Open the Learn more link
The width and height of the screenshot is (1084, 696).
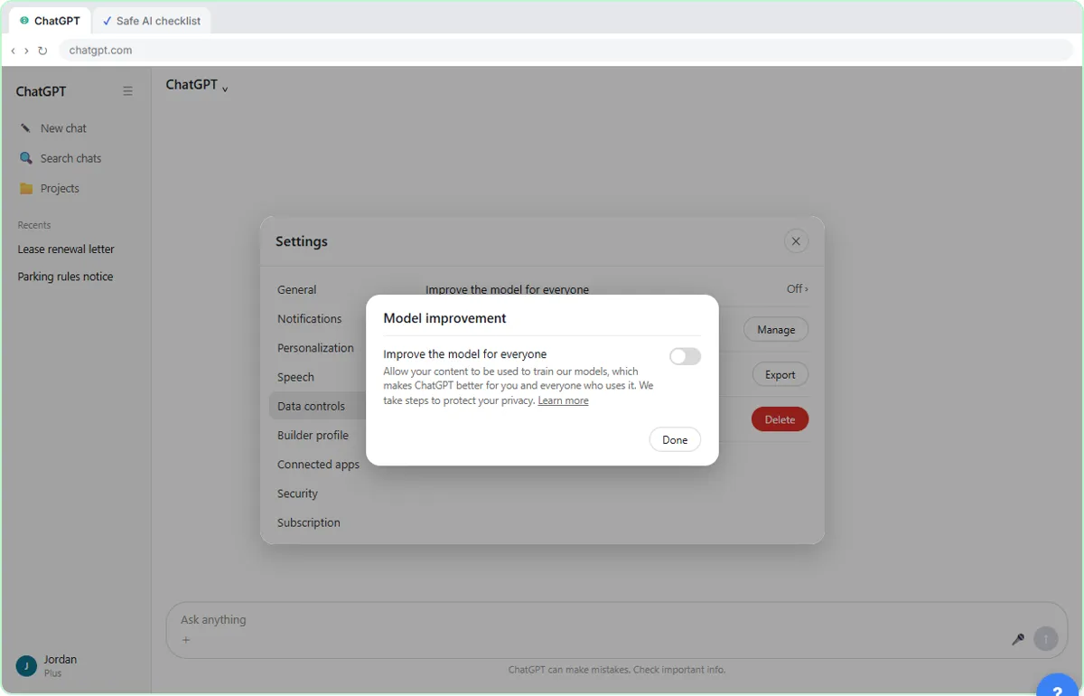click(x=563, y=400)
